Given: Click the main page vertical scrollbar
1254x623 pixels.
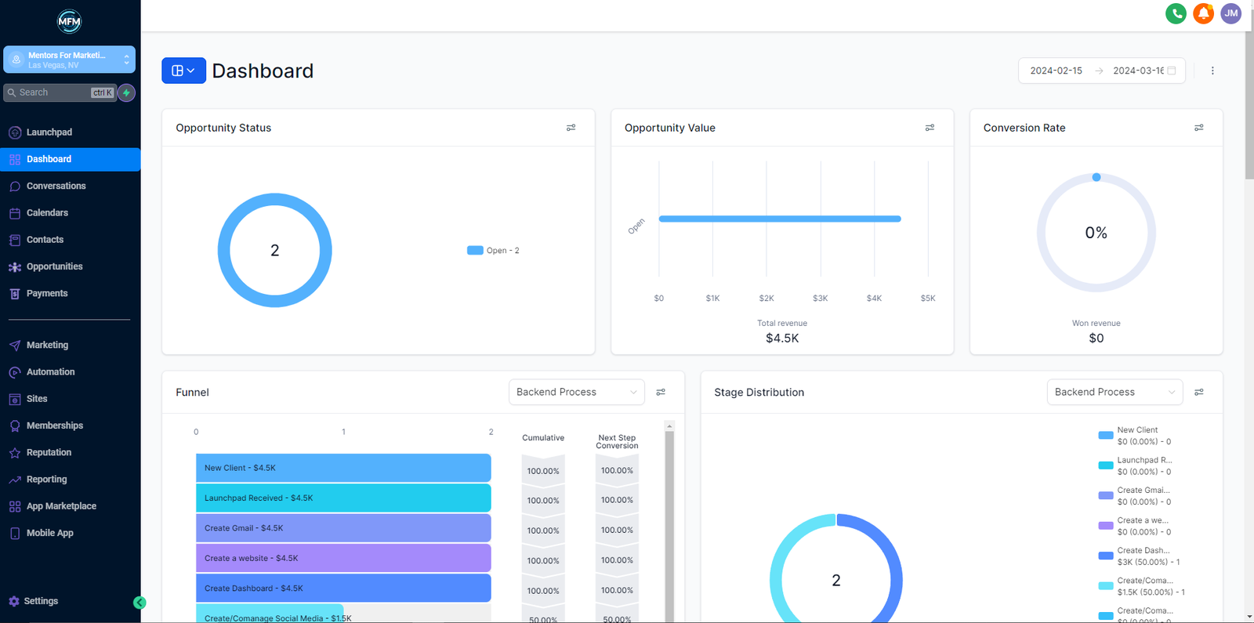Looking at the screenshot, I should tap(1249, 106).
